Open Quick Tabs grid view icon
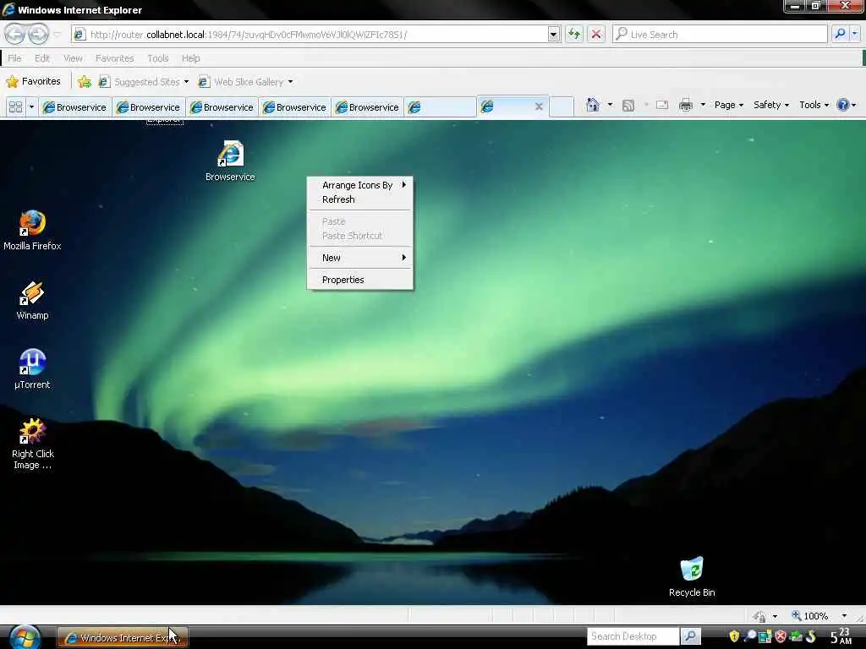Image resolution: width=866 pixels, height=649 pixels. 15,107
